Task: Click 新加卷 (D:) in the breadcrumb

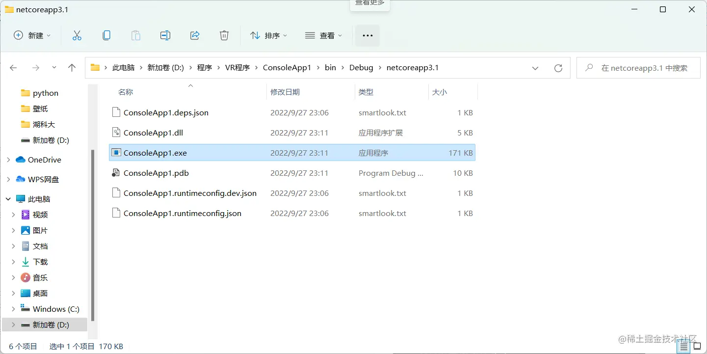Action: point(166,68)
